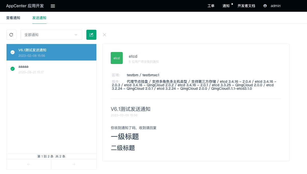Open the hamburger navigation menu
The height and width of the screenshot is (174, 307).
point(53,6)
